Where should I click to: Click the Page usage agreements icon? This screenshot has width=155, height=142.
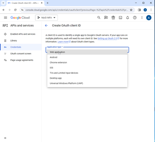pyautogui.click(x=5, y=60)
